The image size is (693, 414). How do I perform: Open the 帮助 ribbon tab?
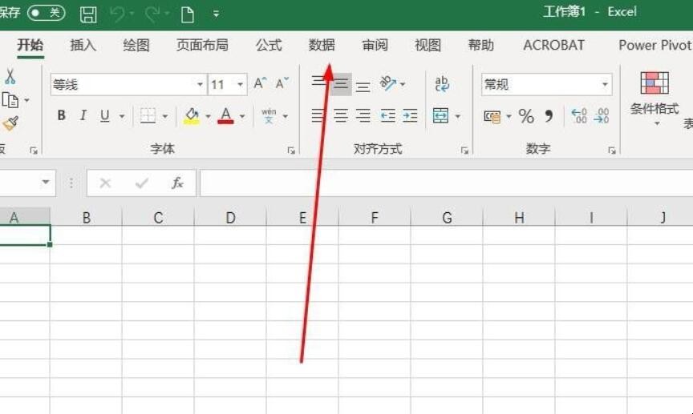tap(481, 45)
